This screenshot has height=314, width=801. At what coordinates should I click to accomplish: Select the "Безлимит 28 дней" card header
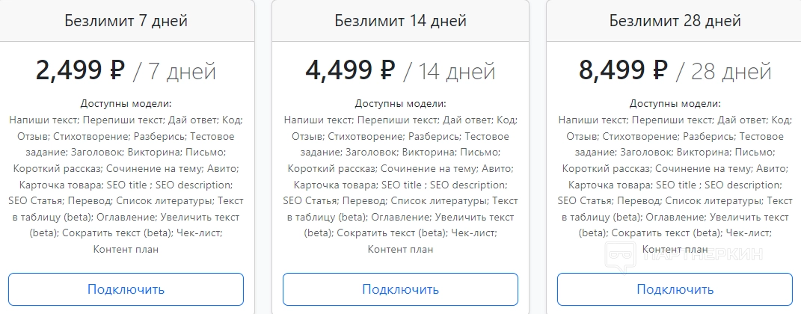[675, 20]
